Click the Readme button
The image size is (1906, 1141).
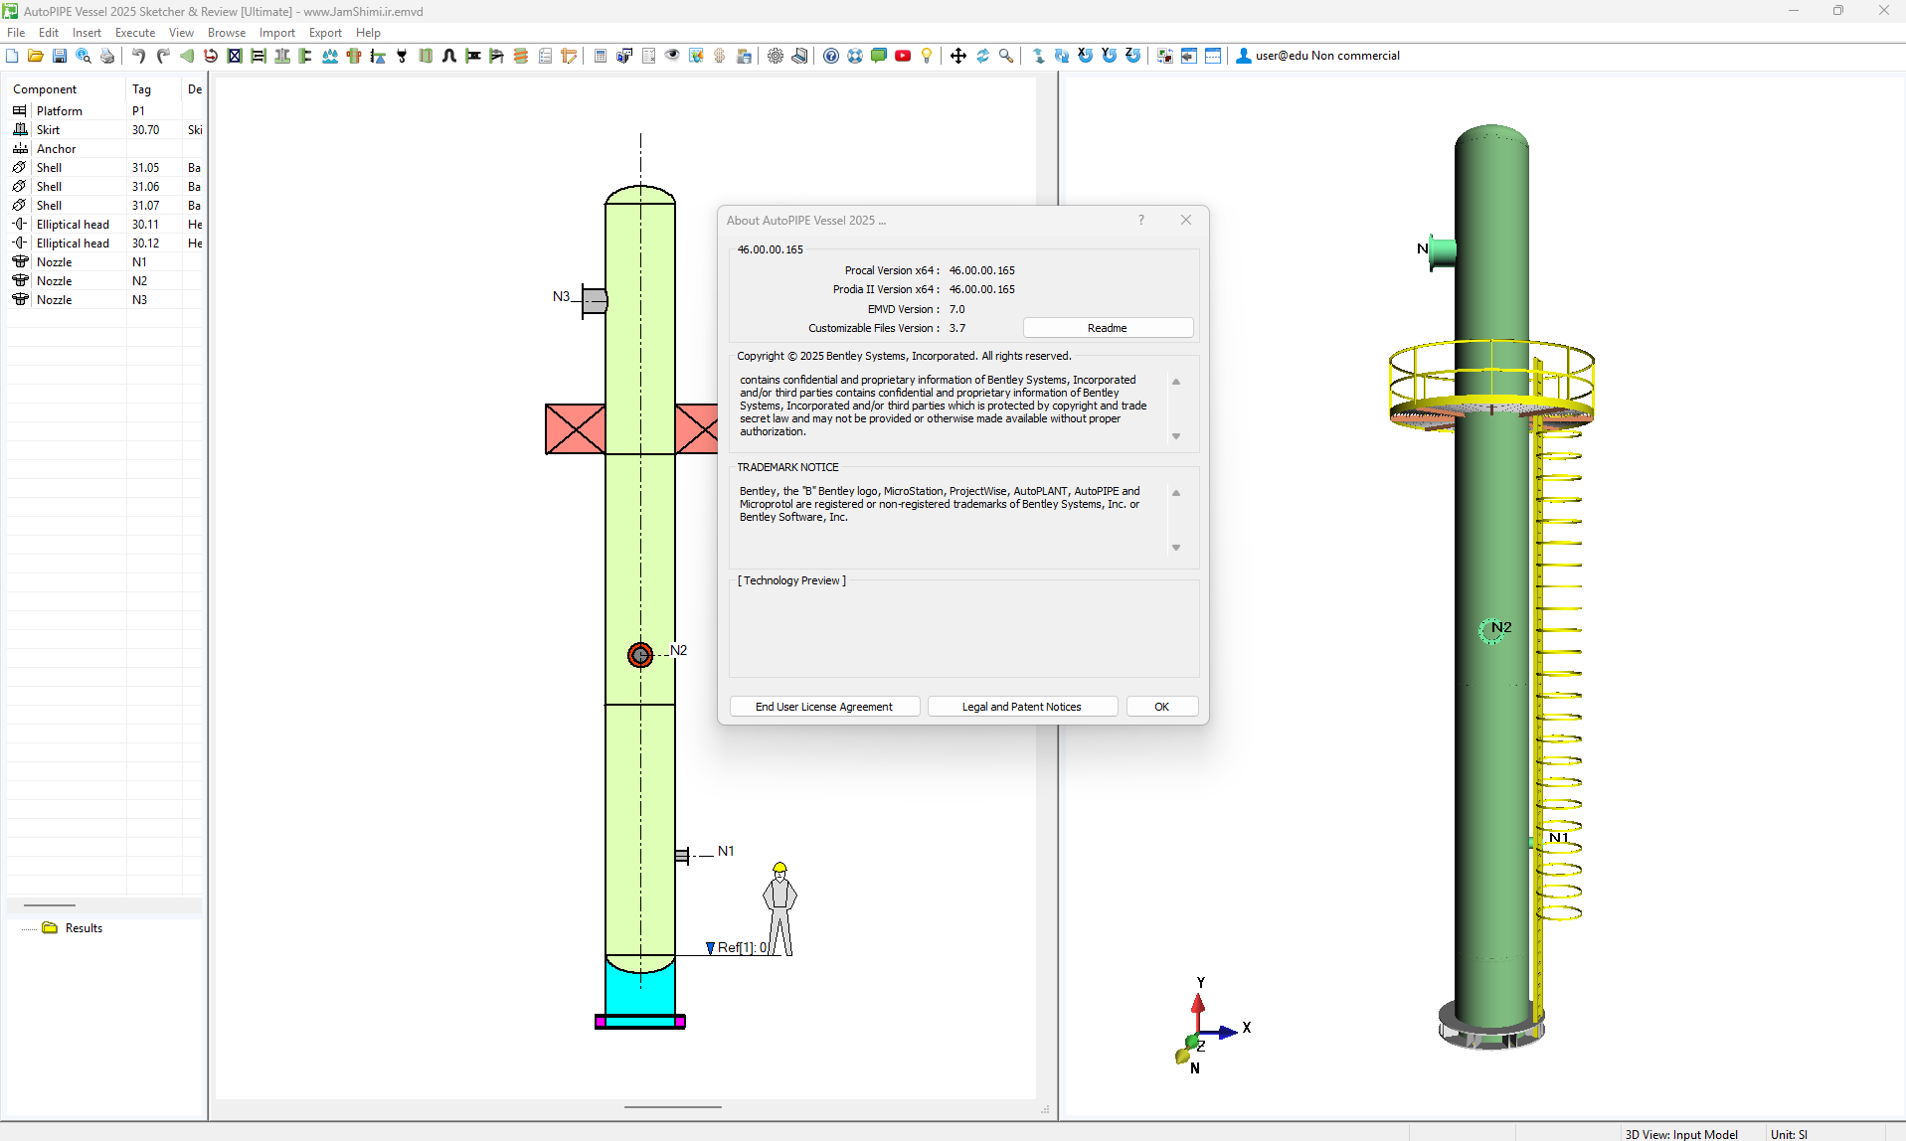tap(1107, 328)
